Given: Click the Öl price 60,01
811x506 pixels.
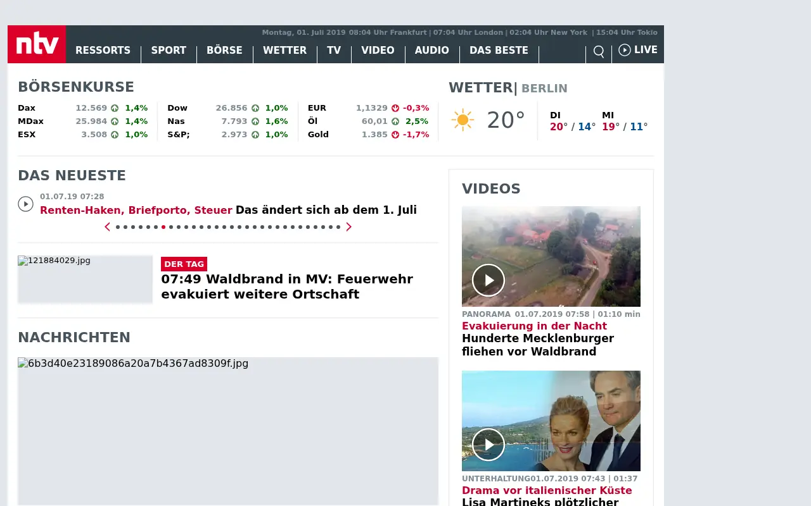Looking at the screenshot, I should [x=374, y=121].
